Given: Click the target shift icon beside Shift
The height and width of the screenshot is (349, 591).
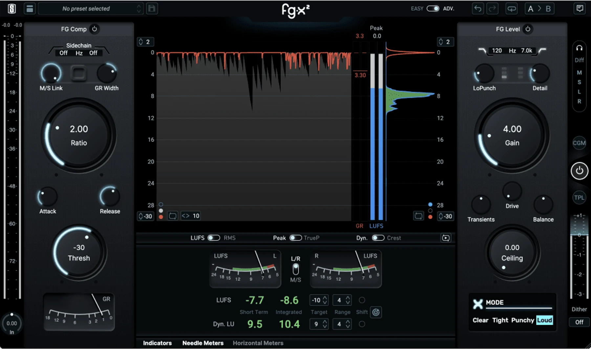Looking at the screenshot, I should pyautogui.click(x=376, y=312).
